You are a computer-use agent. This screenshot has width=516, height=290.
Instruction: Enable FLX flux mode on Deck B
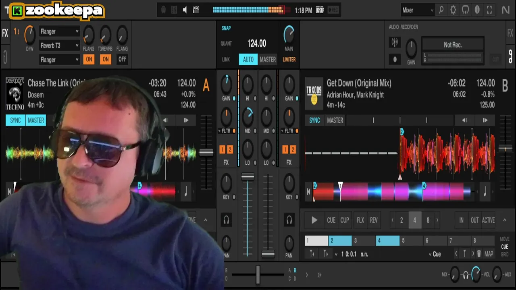click(360, 220)
